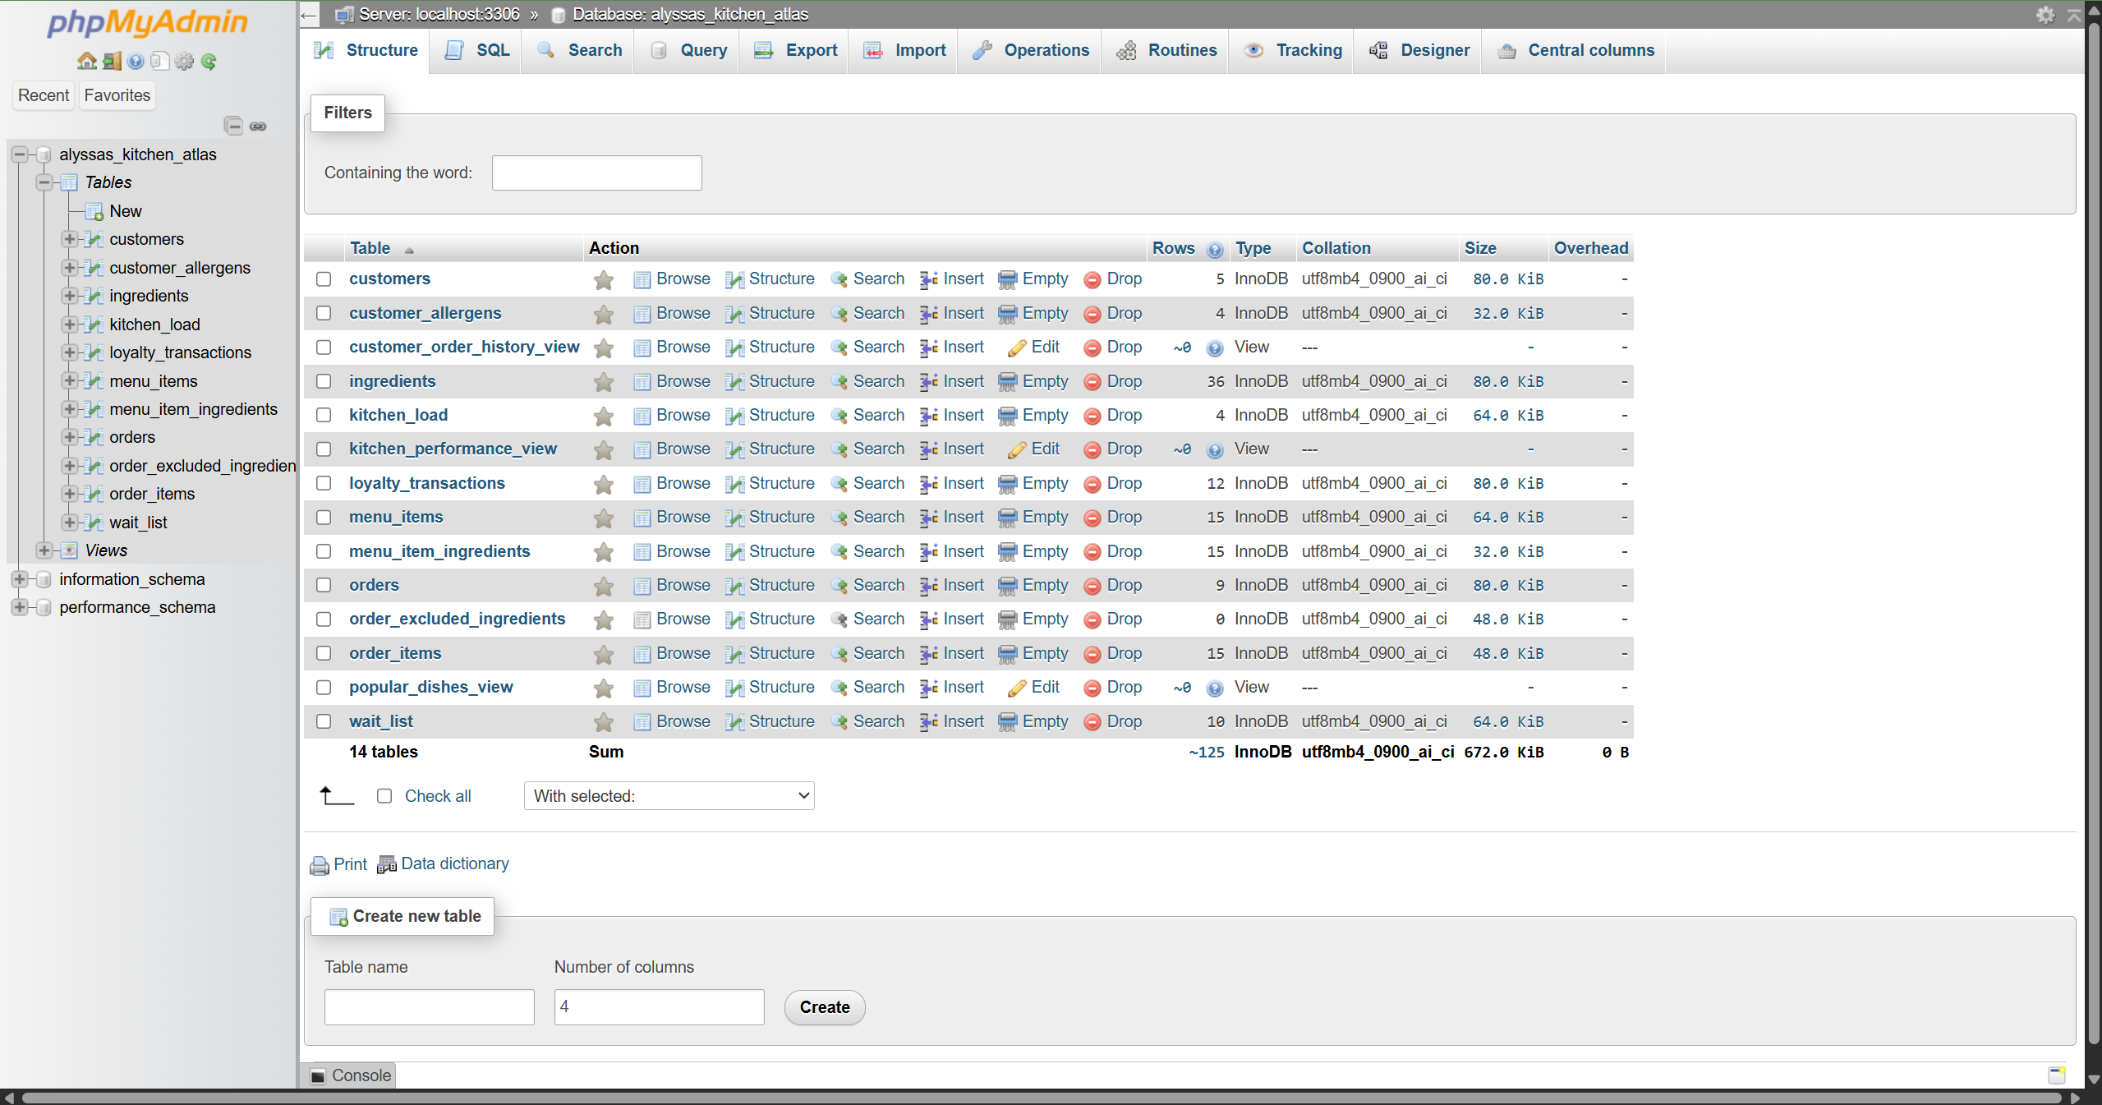Click the horizontal scrollbar at the bottom

click(x=1042, y=1098)
